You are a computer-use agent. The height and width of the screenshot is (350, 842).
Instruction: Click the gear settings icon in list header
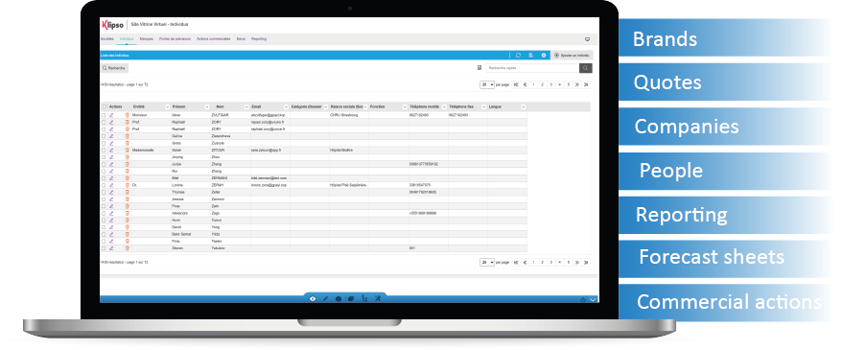point(544,56)
